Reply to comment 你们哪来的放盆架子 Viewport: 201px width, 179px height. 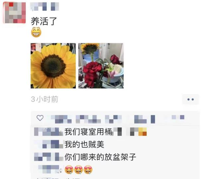100,157
